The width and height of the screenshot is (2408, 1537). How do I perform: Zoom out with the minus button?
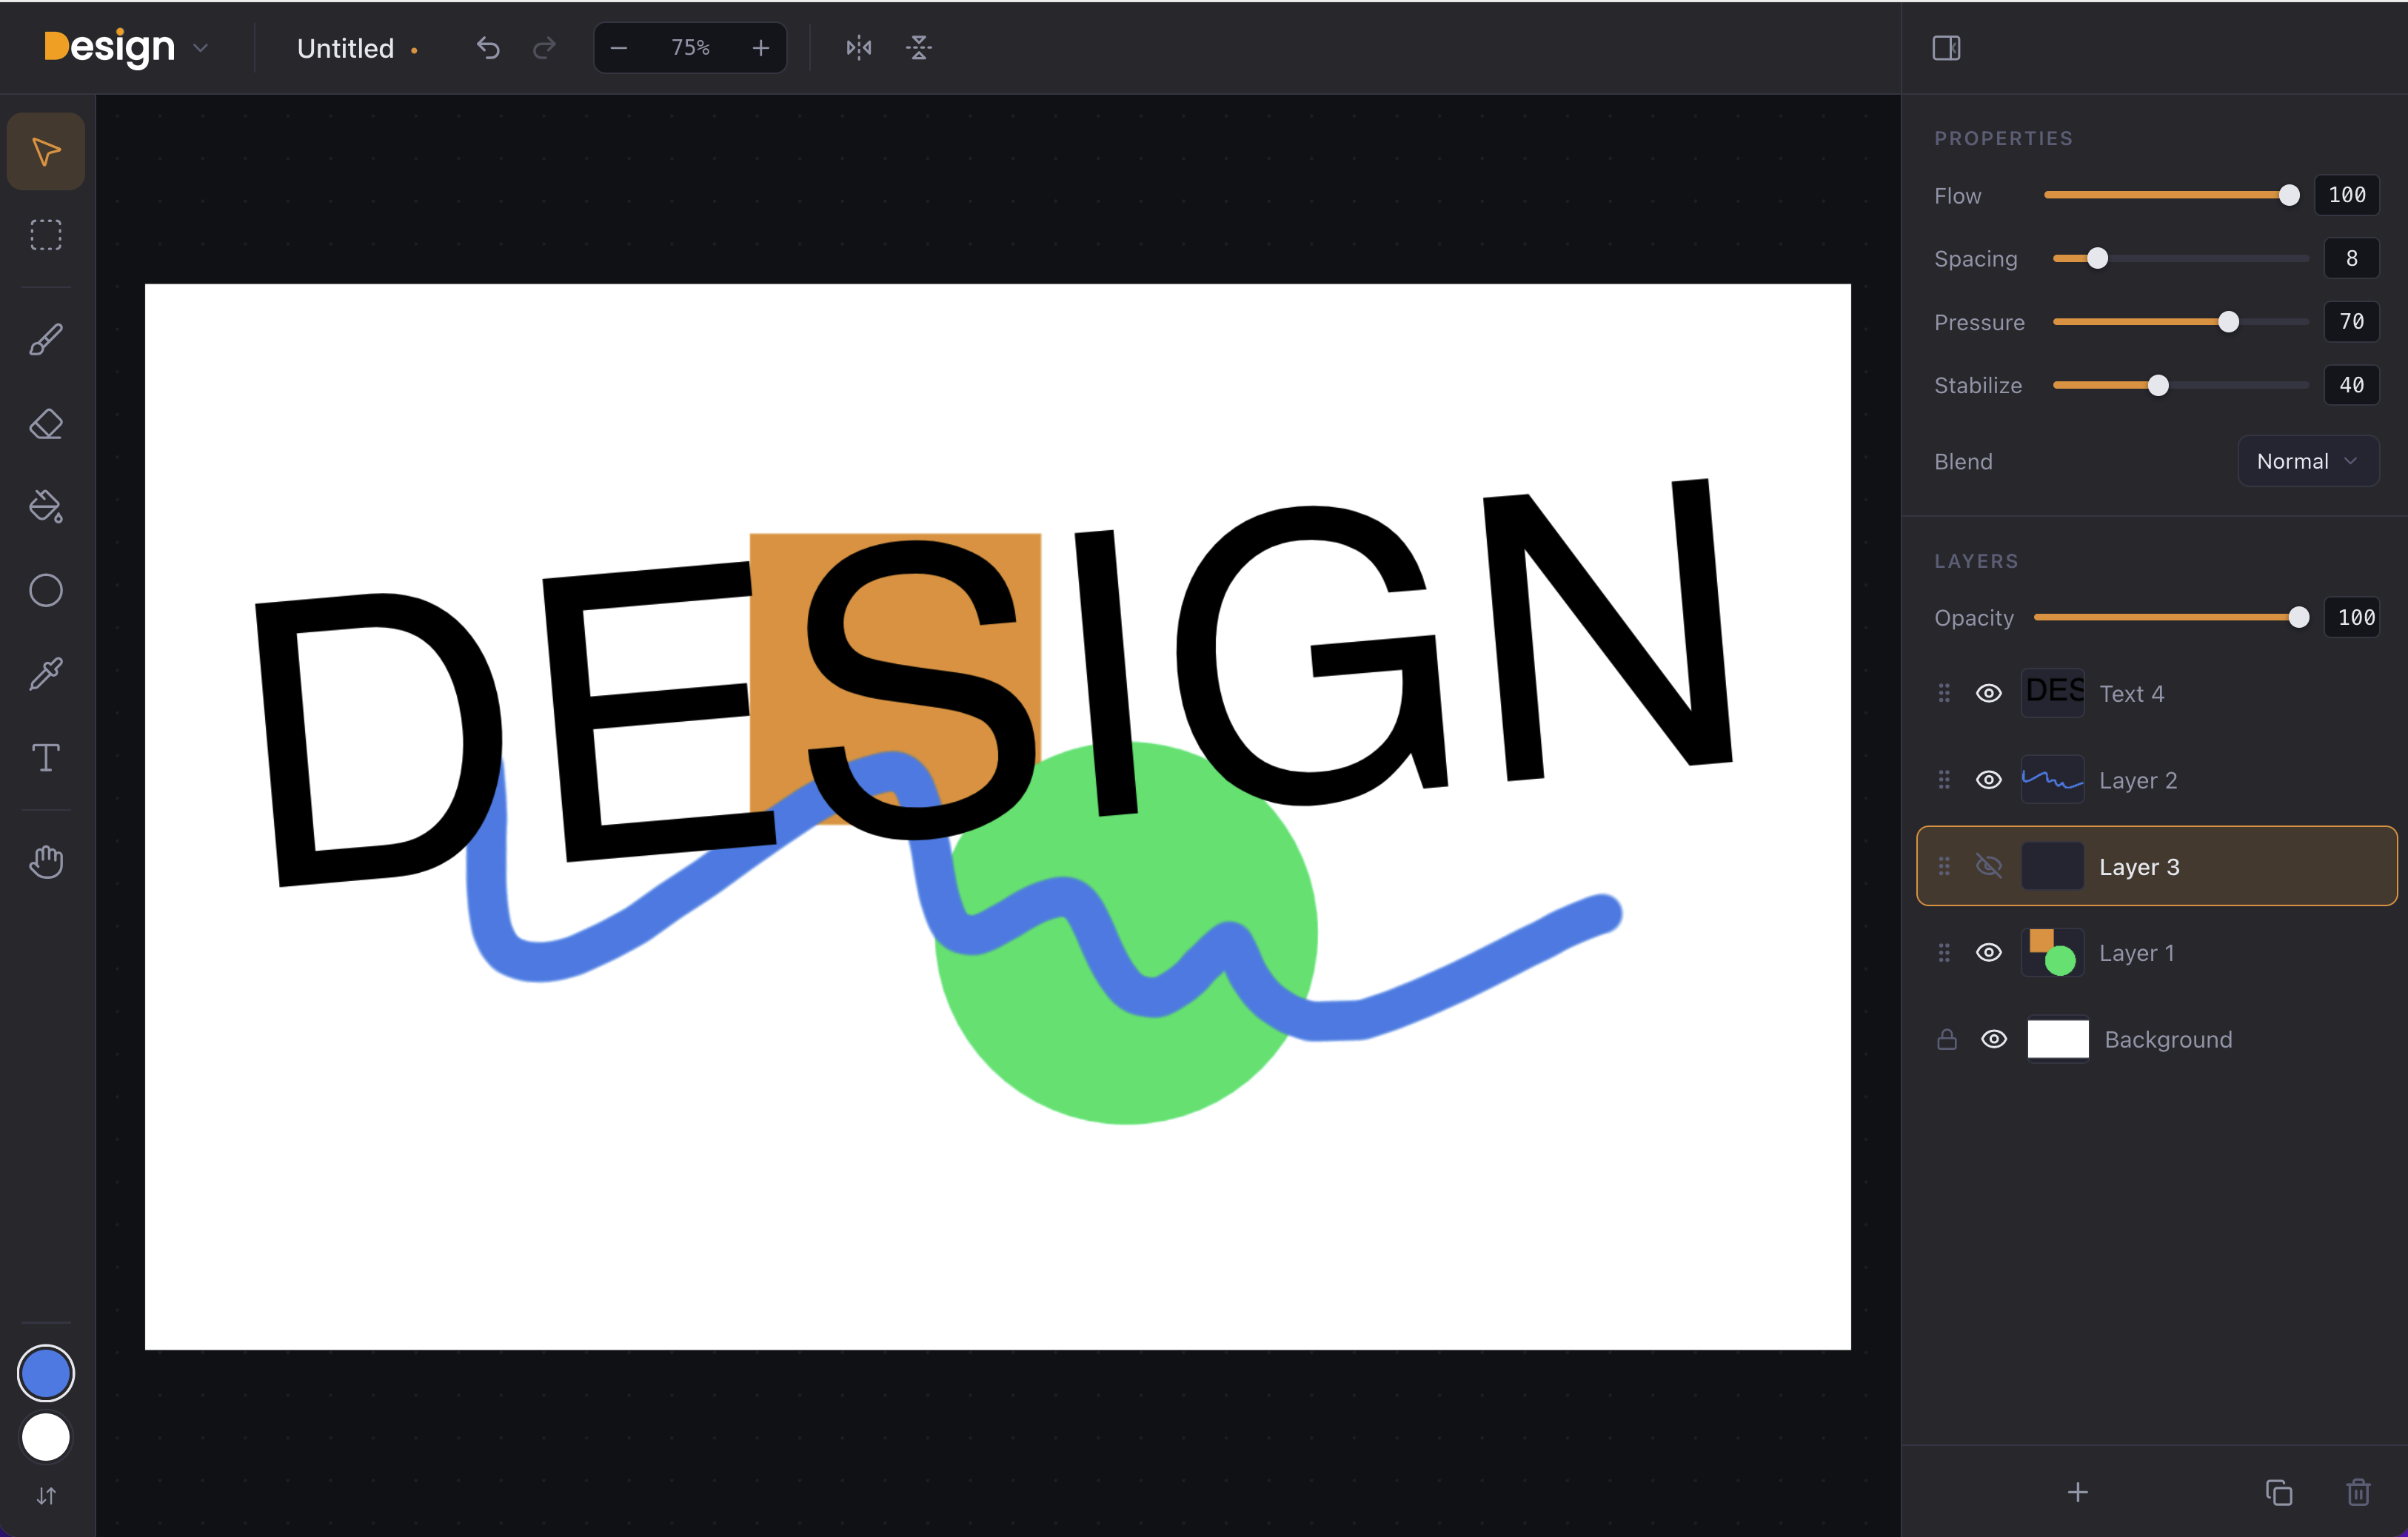[x=619, y=48]
